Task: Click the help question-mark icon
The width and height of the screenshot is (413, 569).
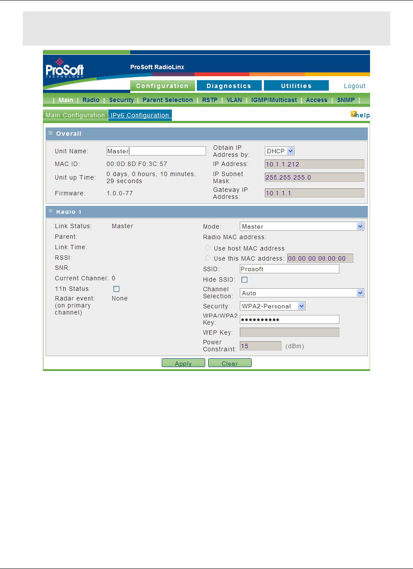Action: [353, 114]
